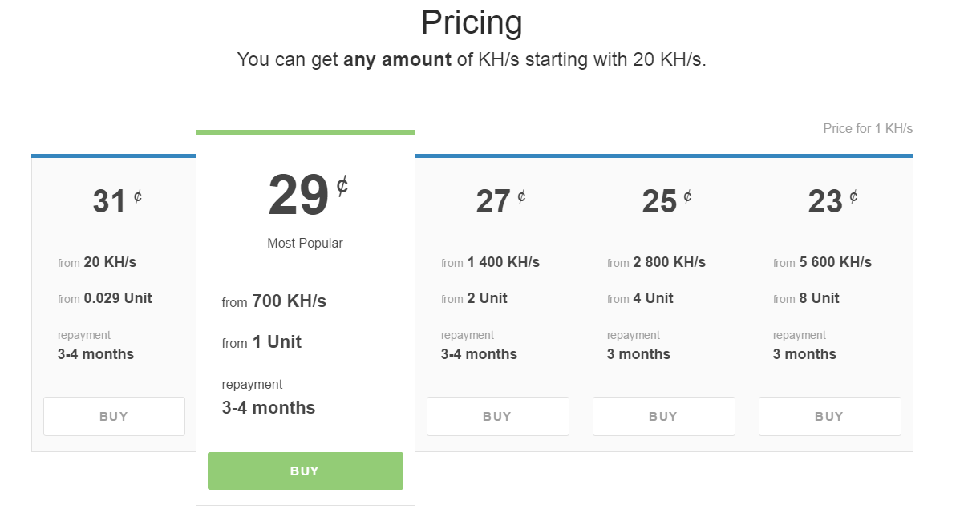This screenshot has height=517, width=972.
Task: Click 'from 1 400 KH/s' text
Action: click(x=490, y=262)
